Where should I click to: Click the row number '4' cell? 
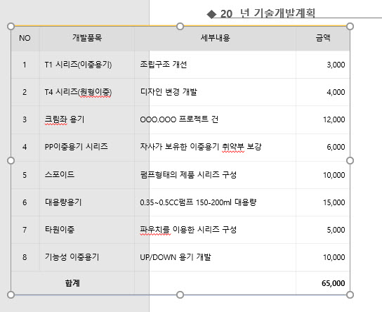(x=25, y=148)
